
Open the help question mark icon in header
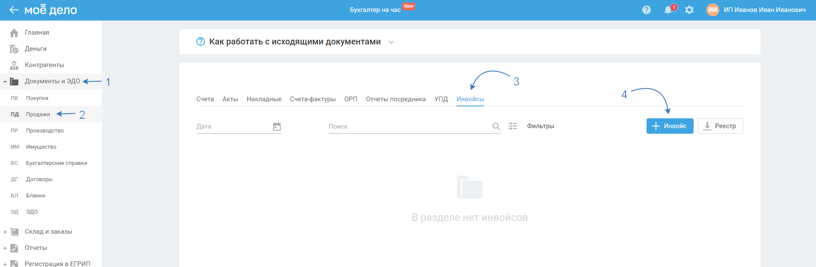(x=647, y=10)
